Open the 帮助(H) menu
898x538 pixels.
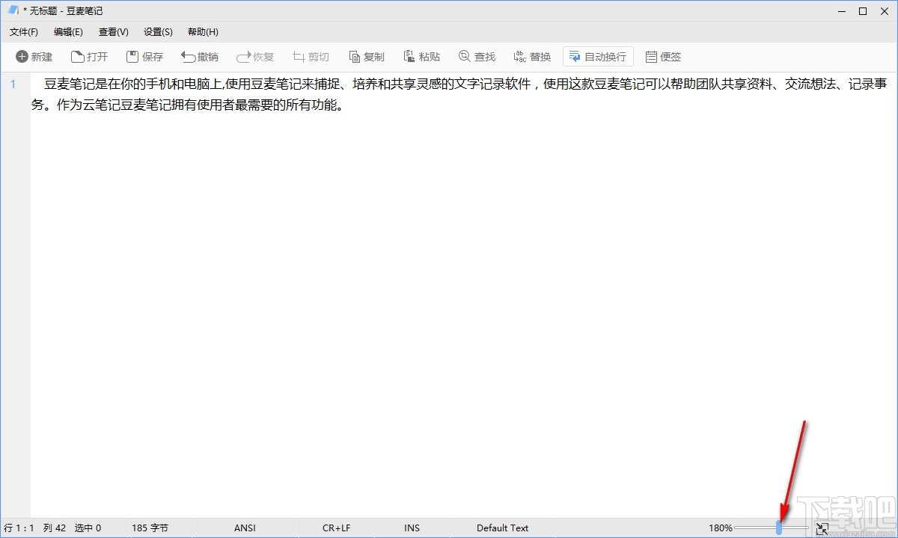pos(204,32)
